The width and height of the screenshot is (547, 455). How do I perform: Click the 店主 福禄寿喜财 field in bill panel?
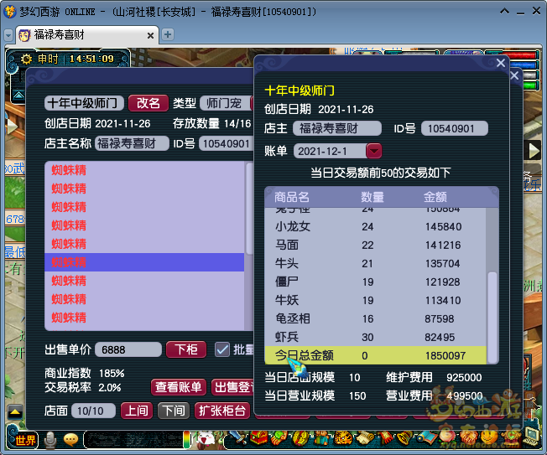[x=337, y=128]
